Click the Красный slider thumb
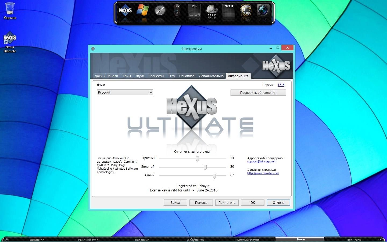 [197, 159]
